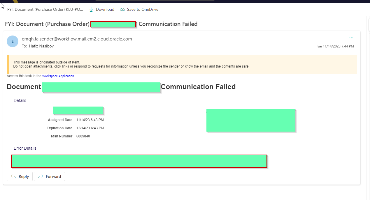Click the Forward button

[49, 176]
